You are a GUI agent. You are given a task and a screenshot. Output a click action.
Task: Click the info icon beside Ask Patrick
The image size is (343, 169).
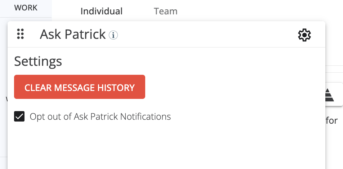[x=113, y=35]
